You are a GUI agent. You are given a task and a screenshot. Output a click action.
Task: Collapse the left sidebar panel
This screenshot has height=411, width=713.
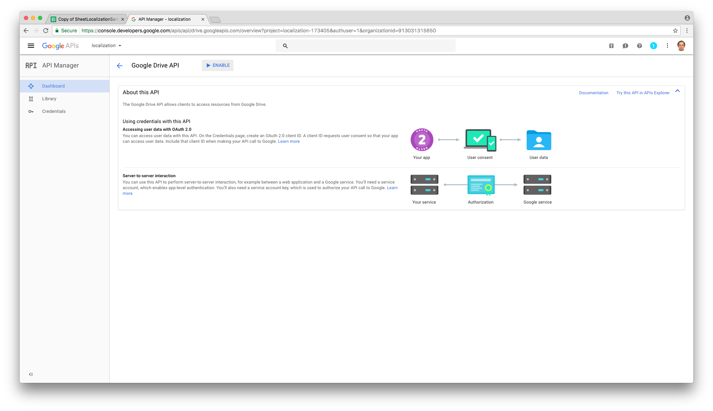31,374
